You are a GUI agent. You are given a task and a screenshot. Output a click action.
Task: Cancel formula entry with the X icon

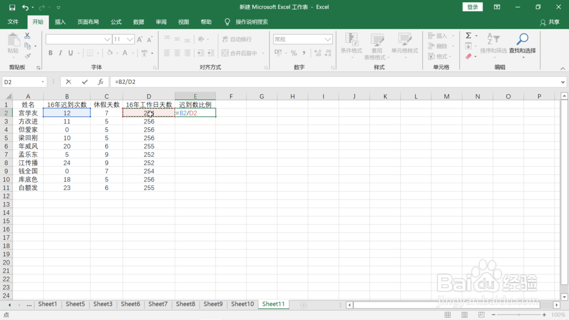[68, 82]
